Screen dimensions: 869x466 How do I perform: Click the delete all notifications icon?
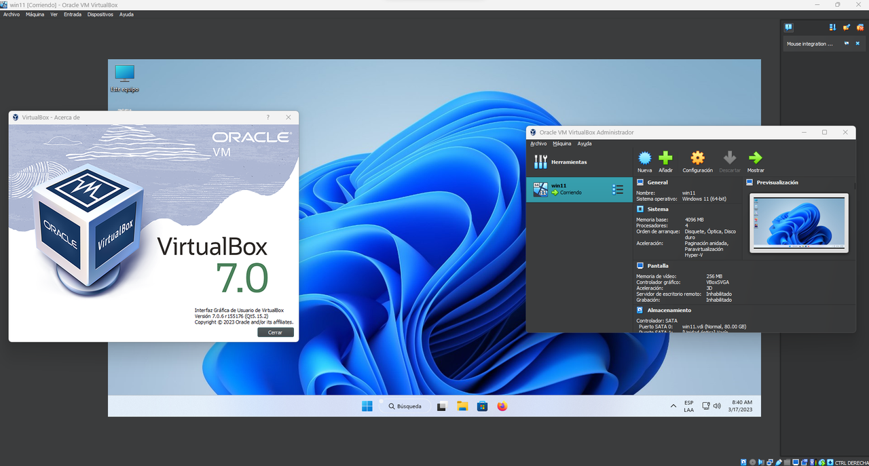[860, 27]
